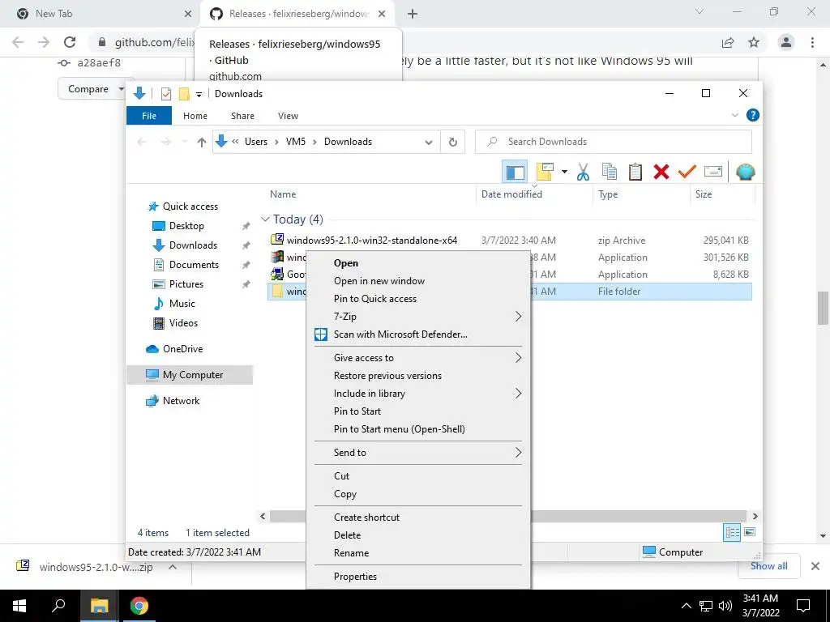Bookmark this page with the star icon
Image resolution: width=830 pixels, height=622 pixels.
754,42
